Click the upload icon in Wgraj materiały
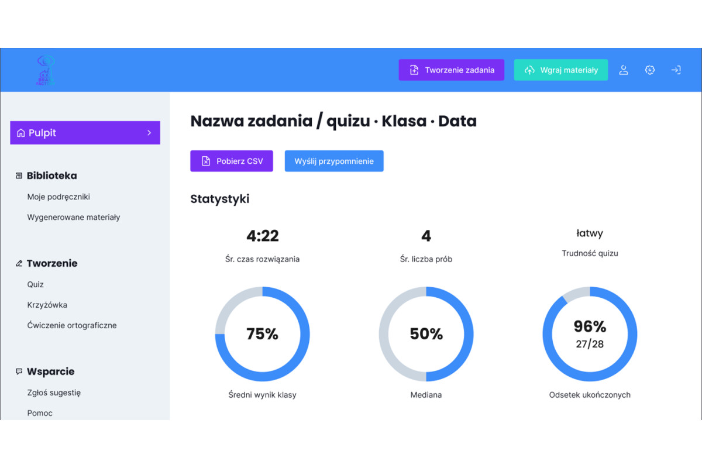Viewport: 702px width, 468px height. pos(529,69)
